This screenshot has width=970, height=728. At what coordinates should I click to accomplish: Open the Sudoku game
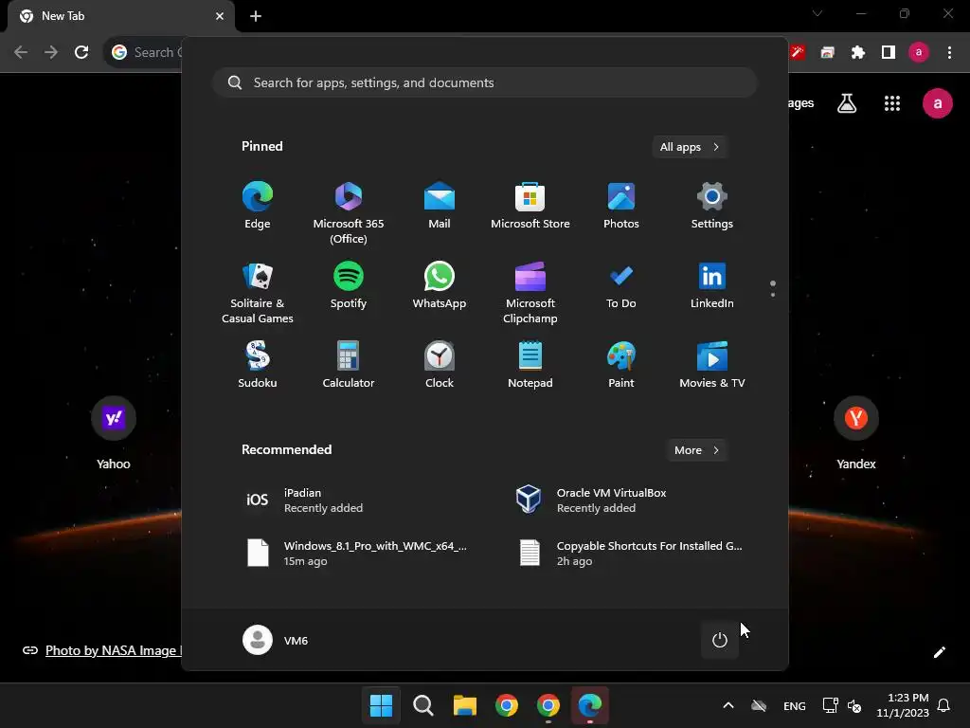pos(258,366)
